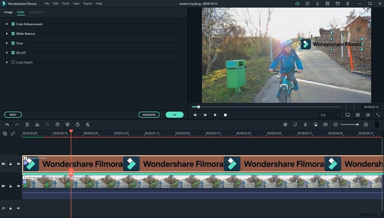This screenshot has width=384, height=218.
Task: Take a snapshot of the preview frame
Action: (x=358, y=115)
